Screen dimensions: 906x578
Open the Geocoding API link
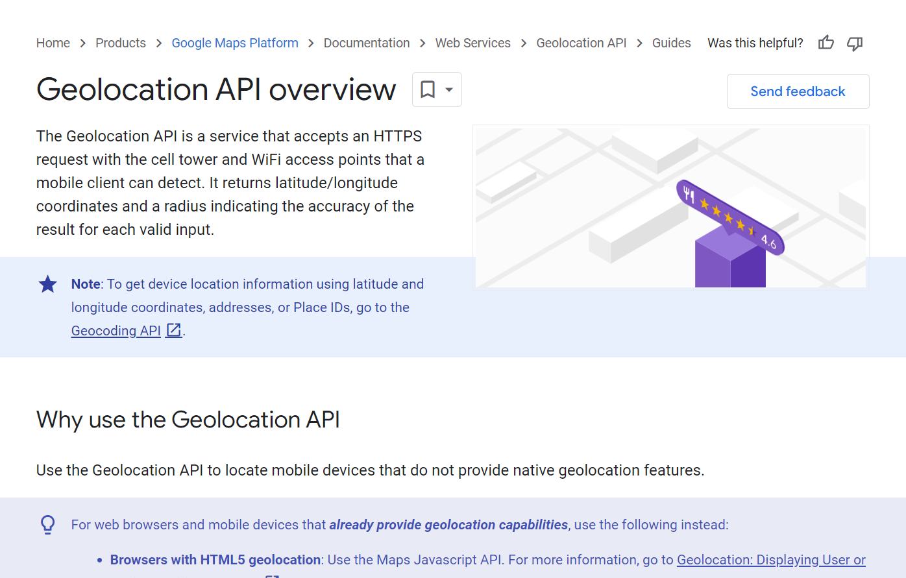click(x=116, y=331)
